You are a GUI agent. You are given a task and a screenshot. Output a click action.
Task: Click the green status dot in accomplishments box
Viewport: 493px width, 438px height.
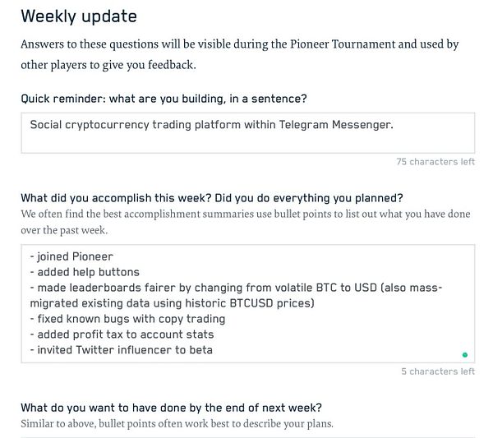[465, 355]
